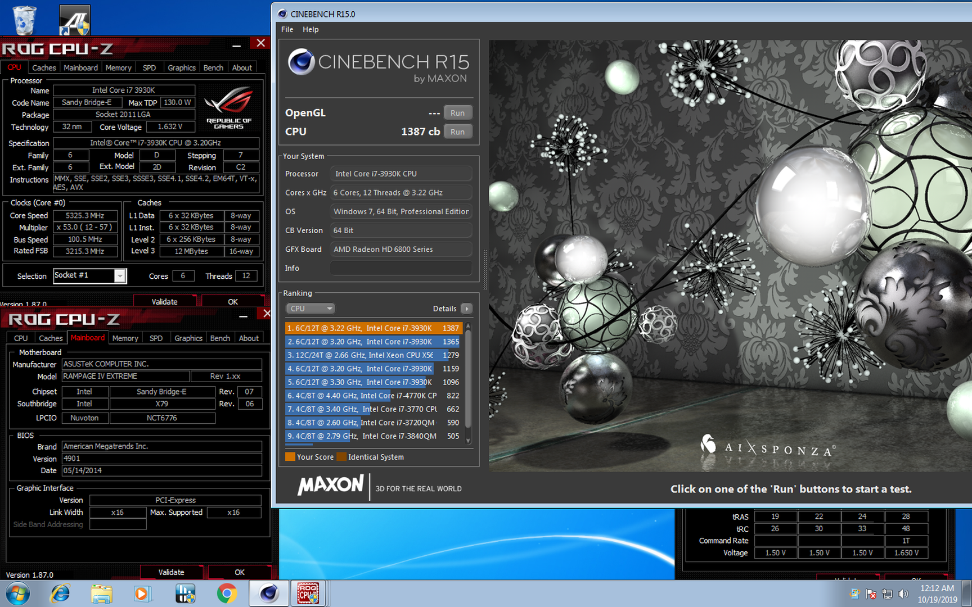Click the Ranking list vertical scrollbar
972x607 pixels.
468,384
